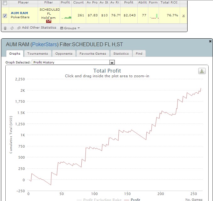The image size is (213, 201).
Task: Click the PokerStars text under AUM RAM
Action: (x=20, y=17)
